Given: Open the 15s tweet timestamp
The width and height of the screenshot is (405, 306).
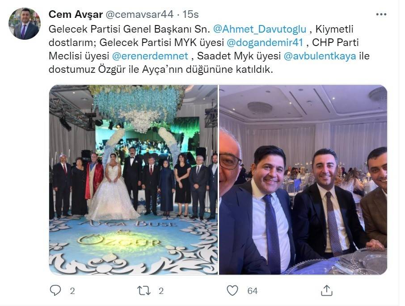Looking at the screenshot, I should click(190, 14).
